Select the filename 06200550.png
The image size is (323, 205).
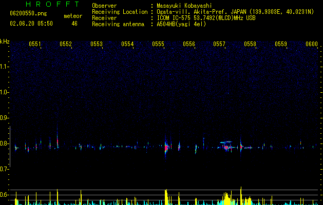pyautogui.click(x=28, y=14)
